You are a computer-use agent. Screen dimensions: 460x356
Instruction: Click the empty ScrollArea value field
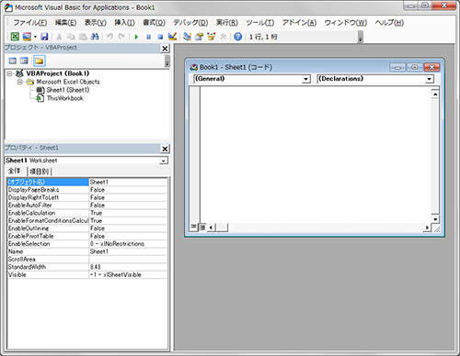click(128, 259)
